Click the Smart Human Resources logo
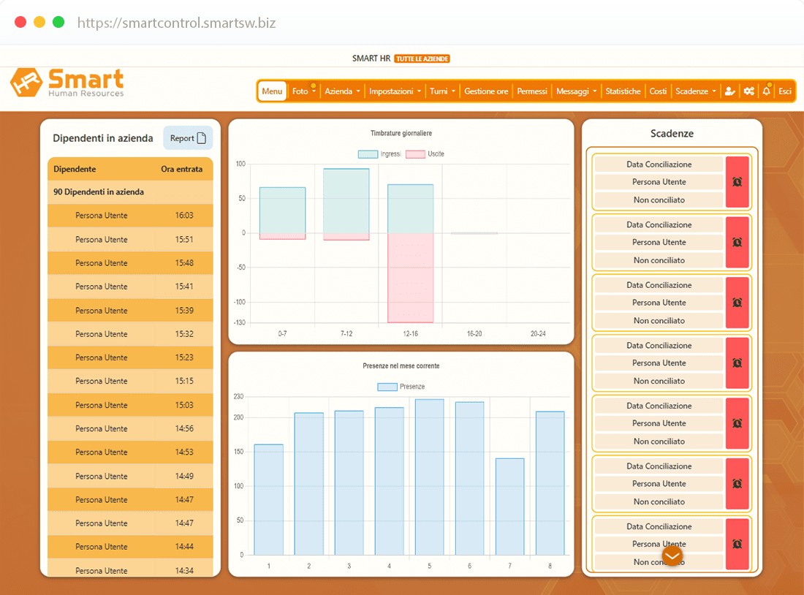This screenshot has height=595, width=804. 67,83
